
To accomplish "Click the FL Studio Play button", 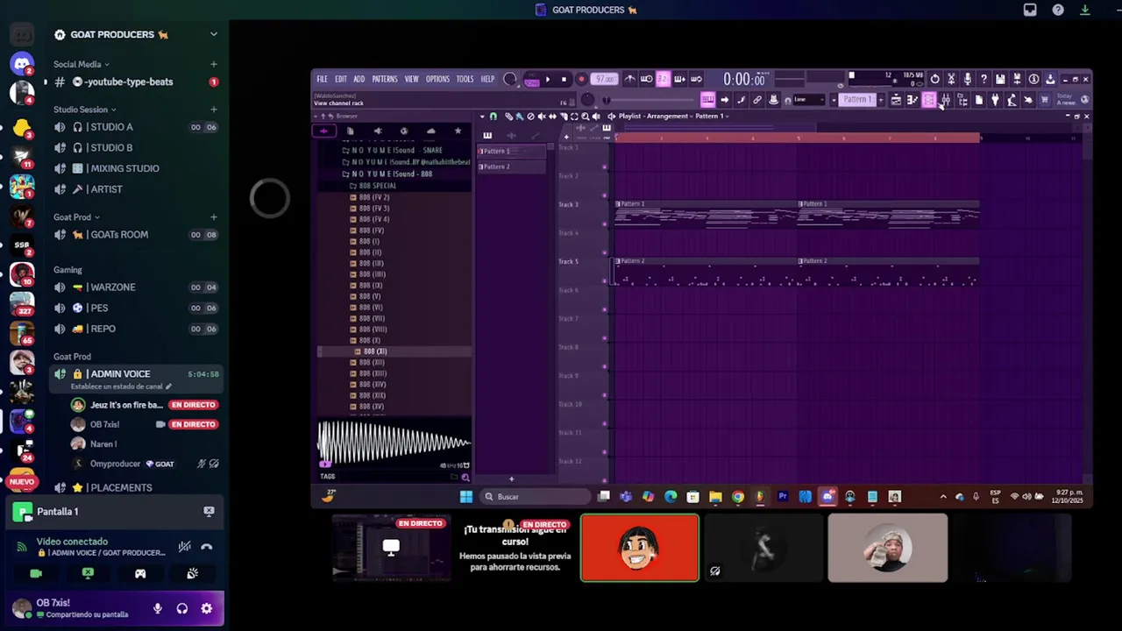I will [548, 79].
